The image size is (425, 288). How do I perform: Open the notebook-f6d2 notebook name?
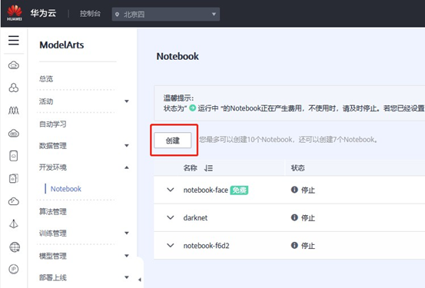(x=206, y=246)
